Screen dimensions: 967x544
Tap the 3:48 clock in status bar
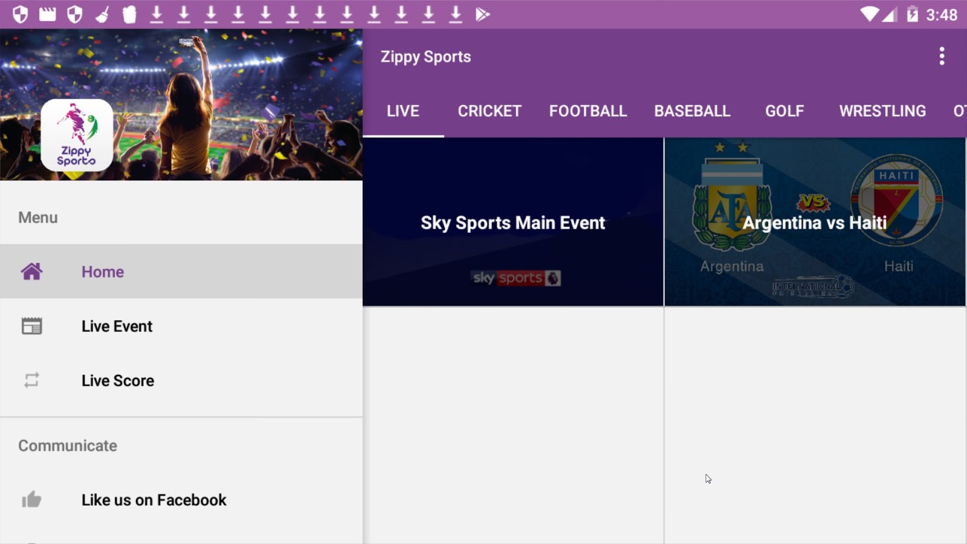(x=942, y=15)
